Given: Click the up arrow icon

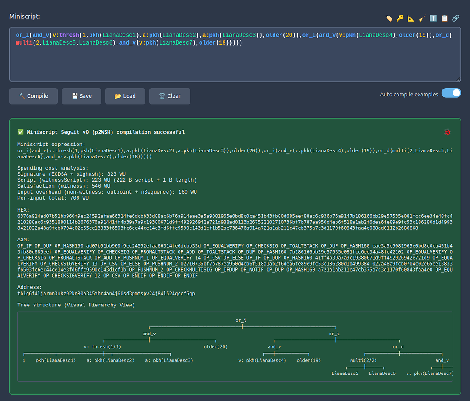Looking at the screenshot, I should [433, 18].
